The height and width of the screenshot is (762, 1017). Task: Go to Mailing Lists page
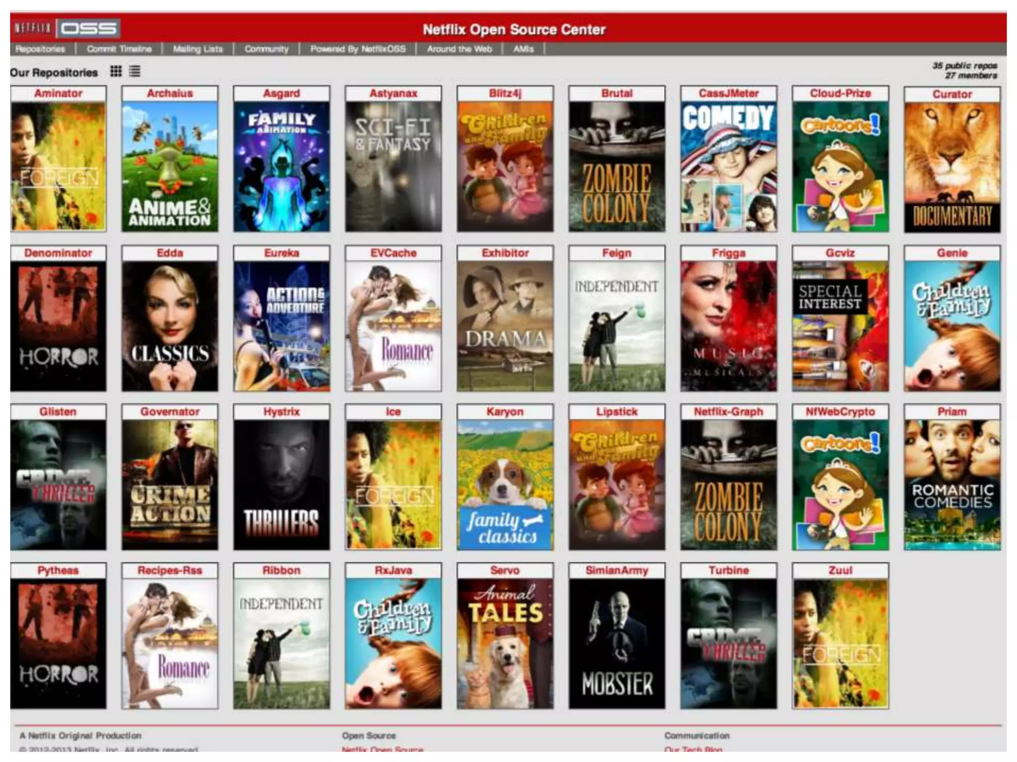[x=198, y=49]
